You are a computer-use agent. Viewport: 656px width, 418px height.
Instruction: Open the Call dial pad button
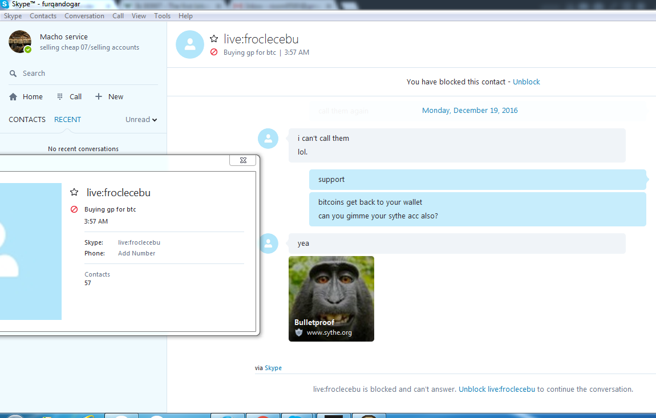tap(70, 96)
